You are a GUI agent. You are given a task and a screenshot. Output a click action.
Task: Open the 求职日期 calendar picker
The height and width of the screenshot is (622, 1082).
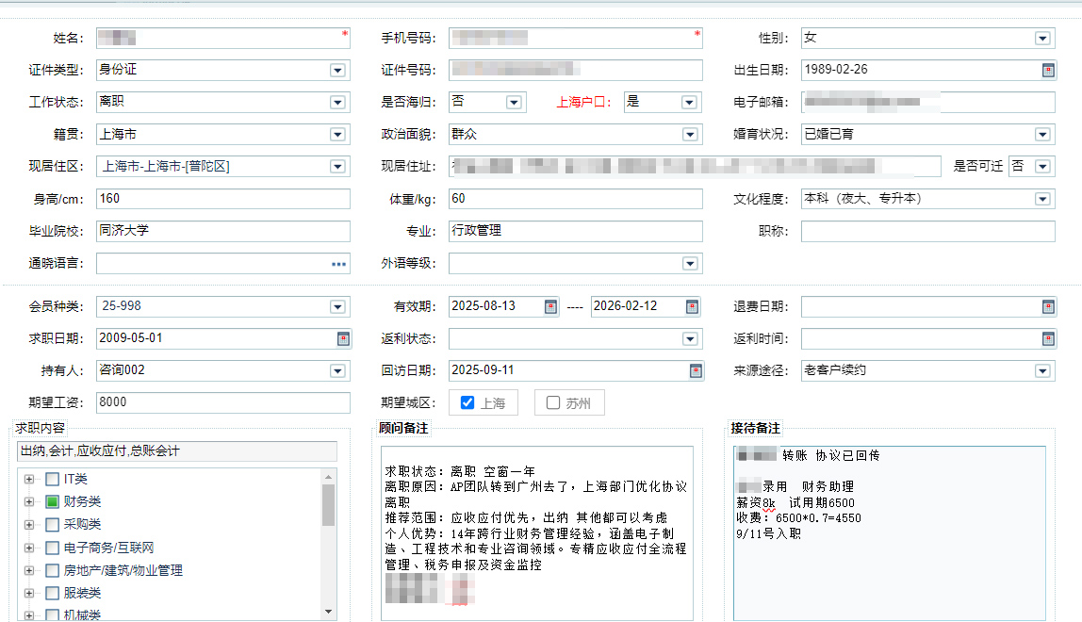(x=343, y=338)
